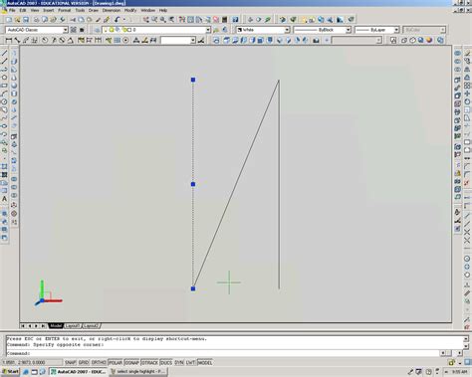This screenshot has height=377, width=472.
Task: Open the ByBlock linetype dropdown
Action: 349,30
